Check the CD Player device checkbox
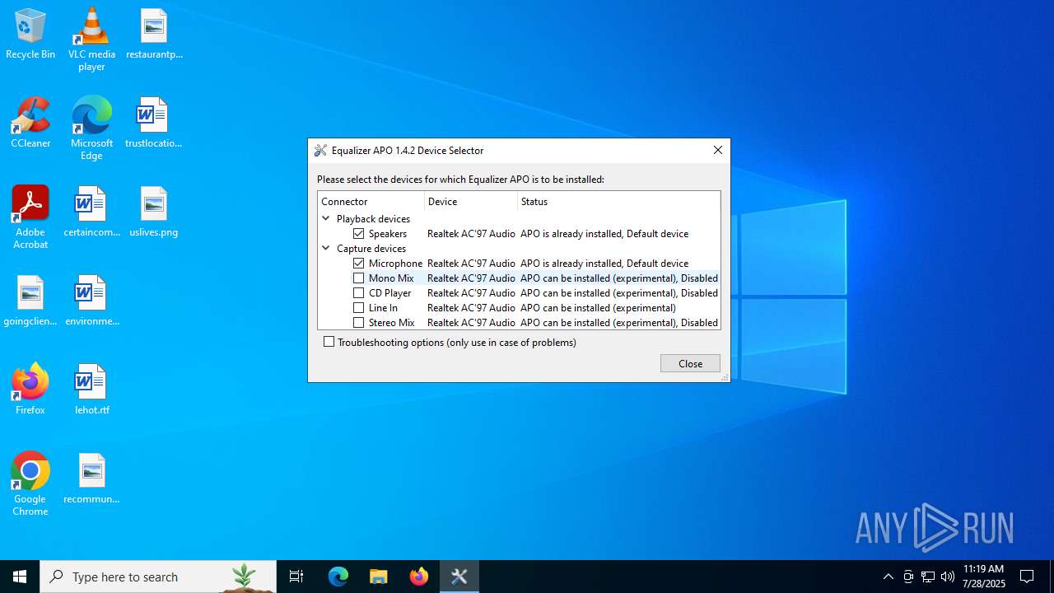 point(359,293)
